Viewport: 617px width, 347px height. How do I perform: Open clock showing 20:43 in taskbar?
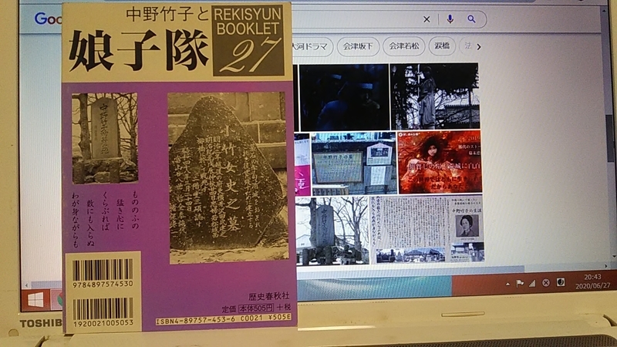[592, 281]
